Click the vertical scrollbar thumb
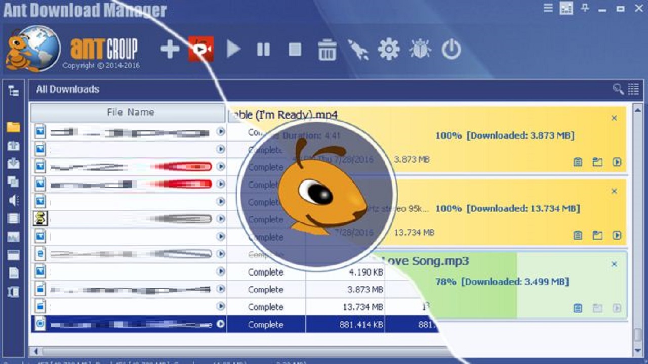The width and height of the screenshot is (648, 364). click(x=637, y=335)
